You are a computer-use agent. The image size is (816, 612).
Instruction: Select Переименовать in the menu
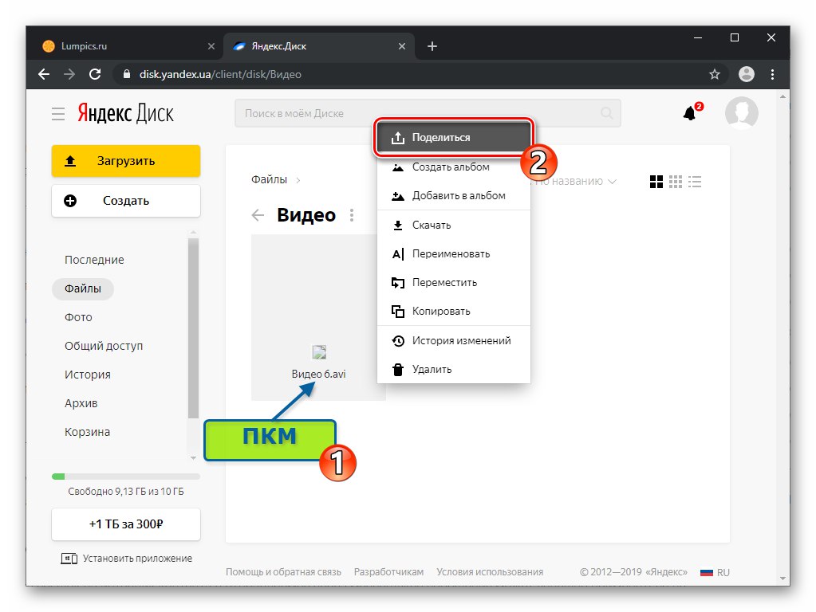(x=453, y=253)
